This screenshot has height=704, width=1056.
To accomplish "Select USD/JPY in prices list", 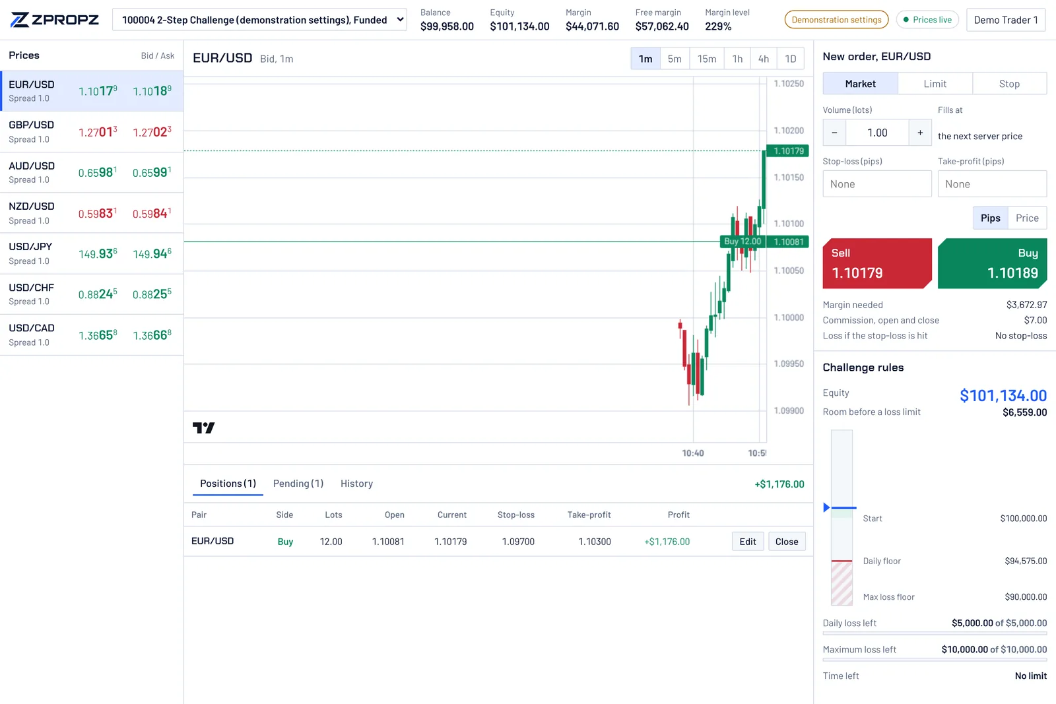I will pyautogui.click(x=92, y=253).
